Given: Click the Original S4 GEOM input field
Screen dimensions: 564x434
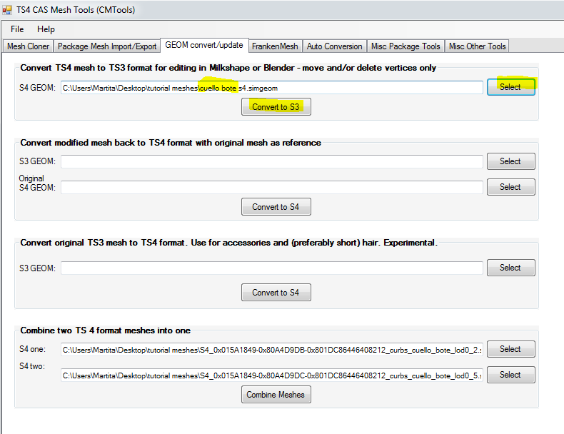Looking at the screenshot, I should click(271, 187).
